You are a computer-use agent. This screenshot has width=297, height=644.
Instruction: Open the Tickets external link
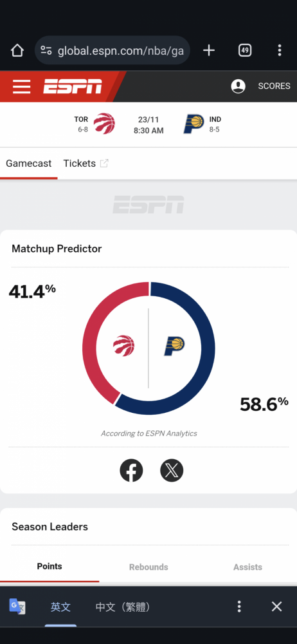[x=85, y=164]
